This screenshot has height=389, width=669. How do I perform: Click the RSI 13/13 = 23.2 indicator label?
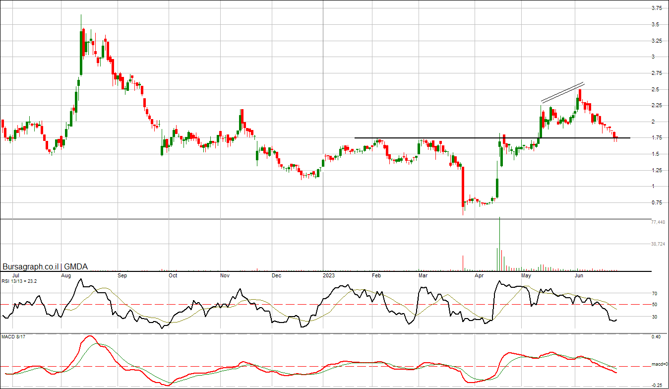coord(19,281)
